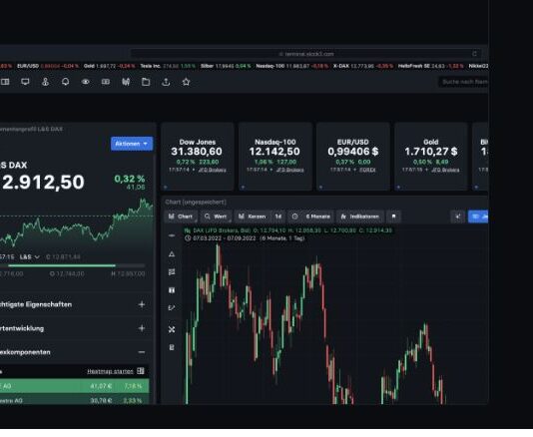
Task: Click the DAX (JFD Brokers, Bid) chart legend
Action: point(288,230)
